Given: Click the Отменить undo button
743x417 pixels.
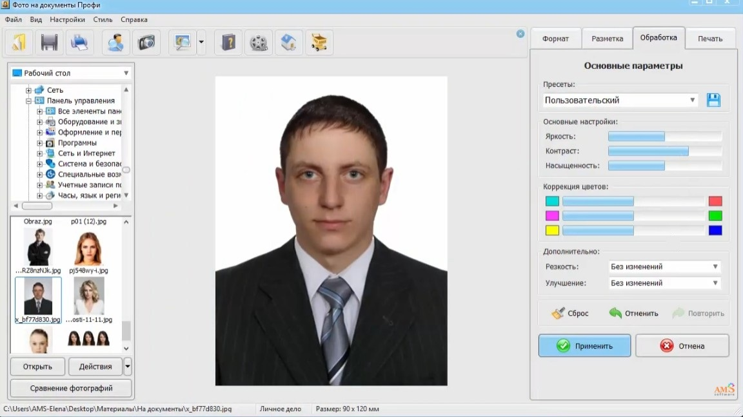Looking at the screenshot, I should 633,313.
